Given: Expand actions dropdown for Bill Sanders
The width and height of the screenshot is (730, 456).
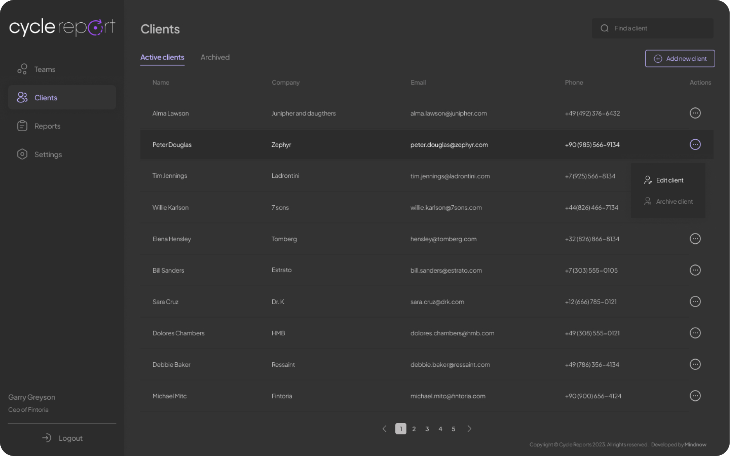Looking at the screenshot, I should [x=695, y=270].
